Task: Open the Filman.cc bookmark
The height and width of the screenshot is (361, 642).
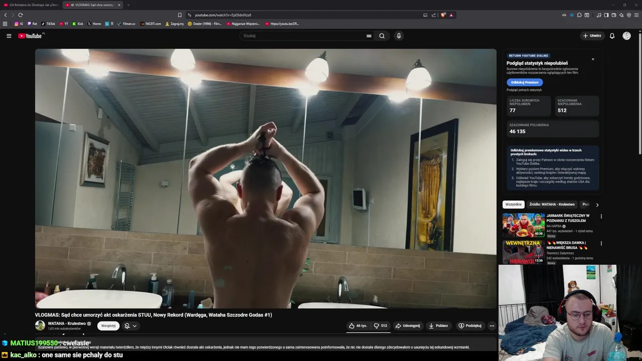Action: [126, 24]
